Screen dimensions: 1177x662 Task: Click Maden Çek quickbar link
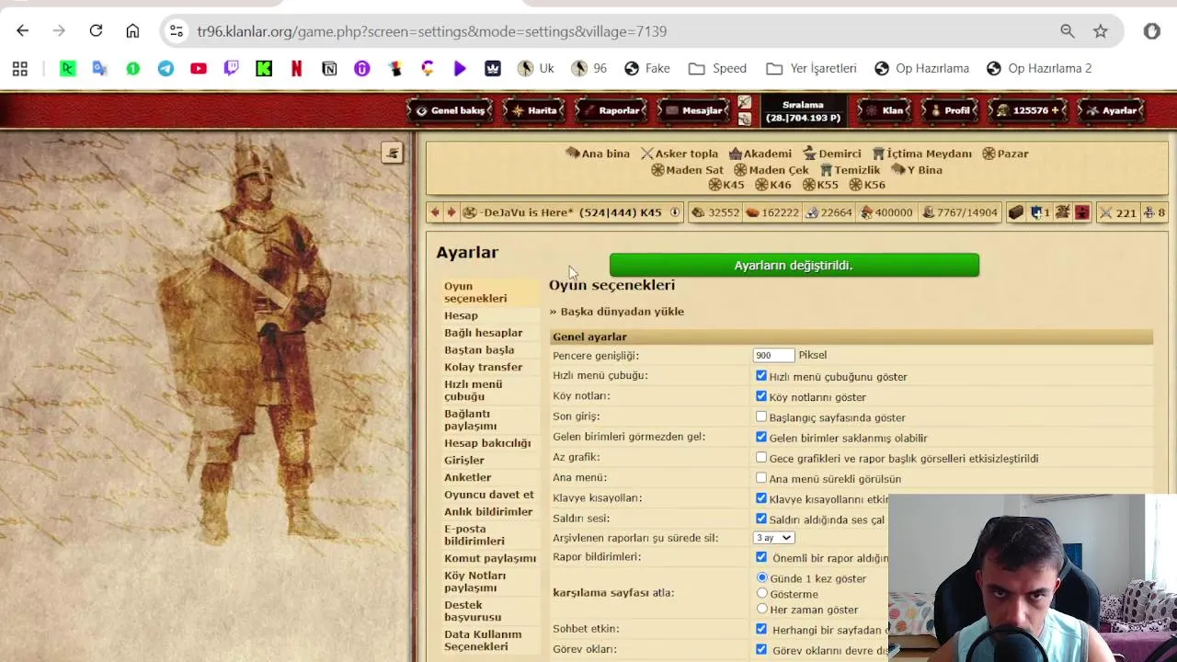[771, 170]
